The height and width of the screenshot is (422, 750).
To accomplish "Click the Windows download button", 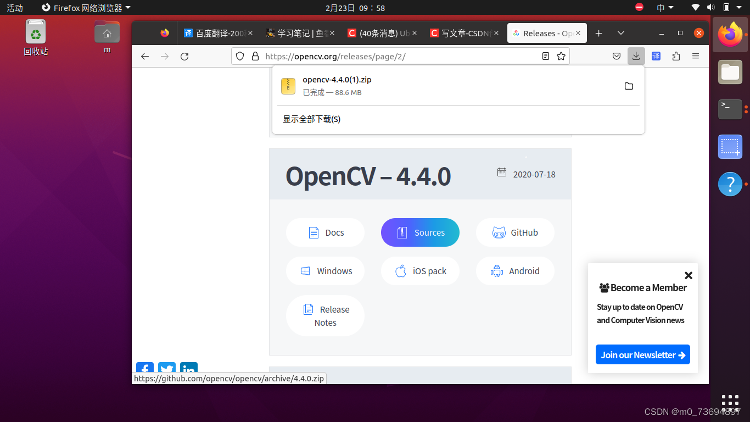I will 325,271.
